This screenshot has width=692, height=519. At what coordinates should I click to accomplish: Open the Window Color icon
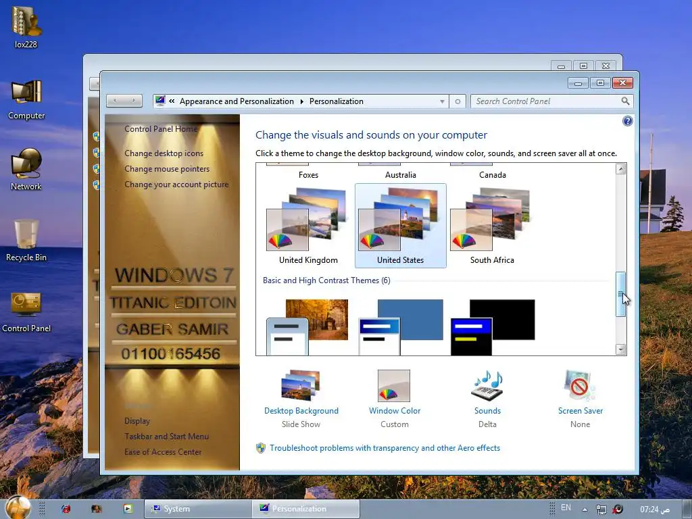[x=394, y=385]
